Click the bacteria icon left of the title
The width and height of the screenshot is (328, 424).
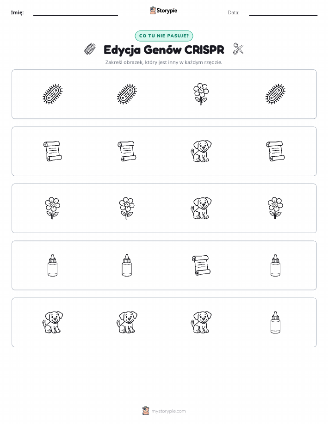tap(90, 49)
